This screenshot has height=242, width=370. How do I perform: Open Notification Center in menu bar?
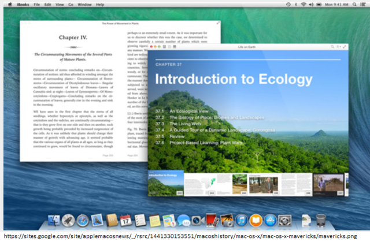point(362,4)
